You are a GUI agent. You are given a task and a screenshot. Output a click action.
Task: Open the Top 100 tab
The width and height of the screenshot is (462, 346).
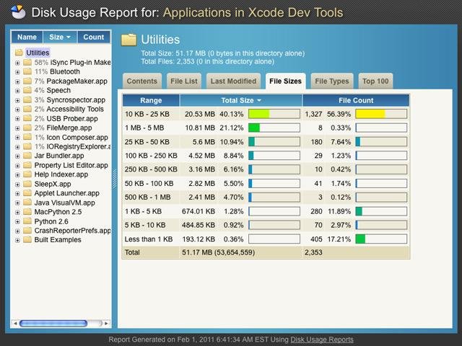click(x=375, y=81)
